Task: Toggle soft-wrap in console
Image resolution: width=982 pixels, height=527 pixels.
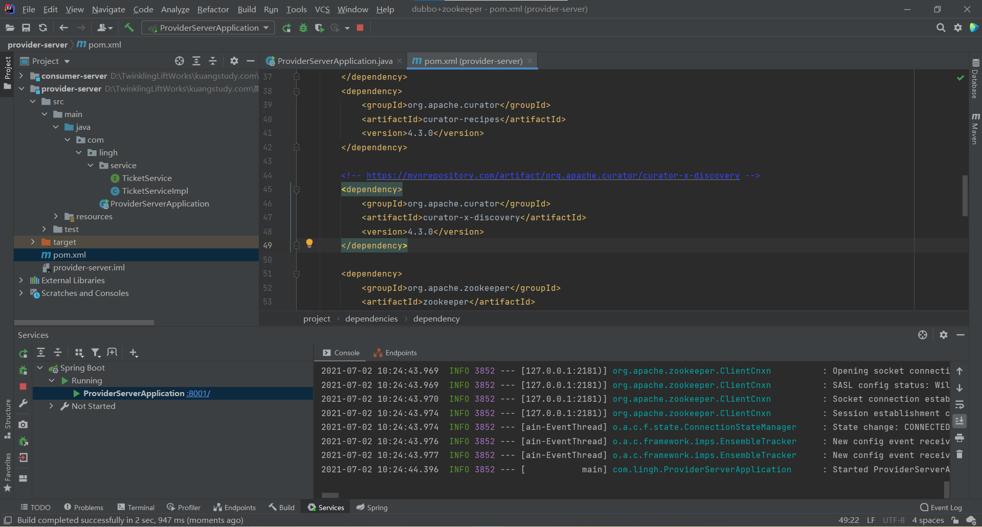Action: click(959, 404)
